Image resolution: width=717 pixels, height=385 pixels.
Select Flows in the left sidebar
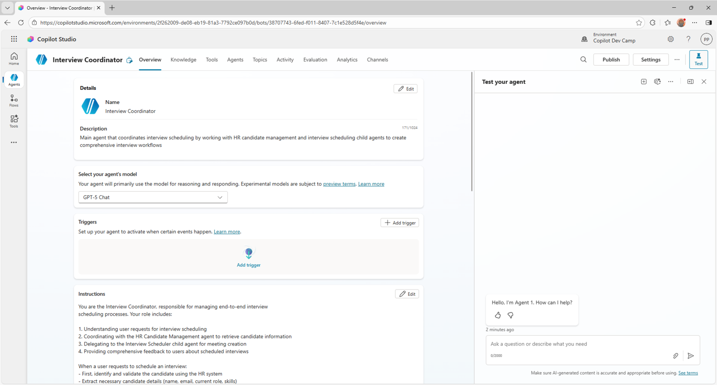pyautogui.click(x=14, y=101)
